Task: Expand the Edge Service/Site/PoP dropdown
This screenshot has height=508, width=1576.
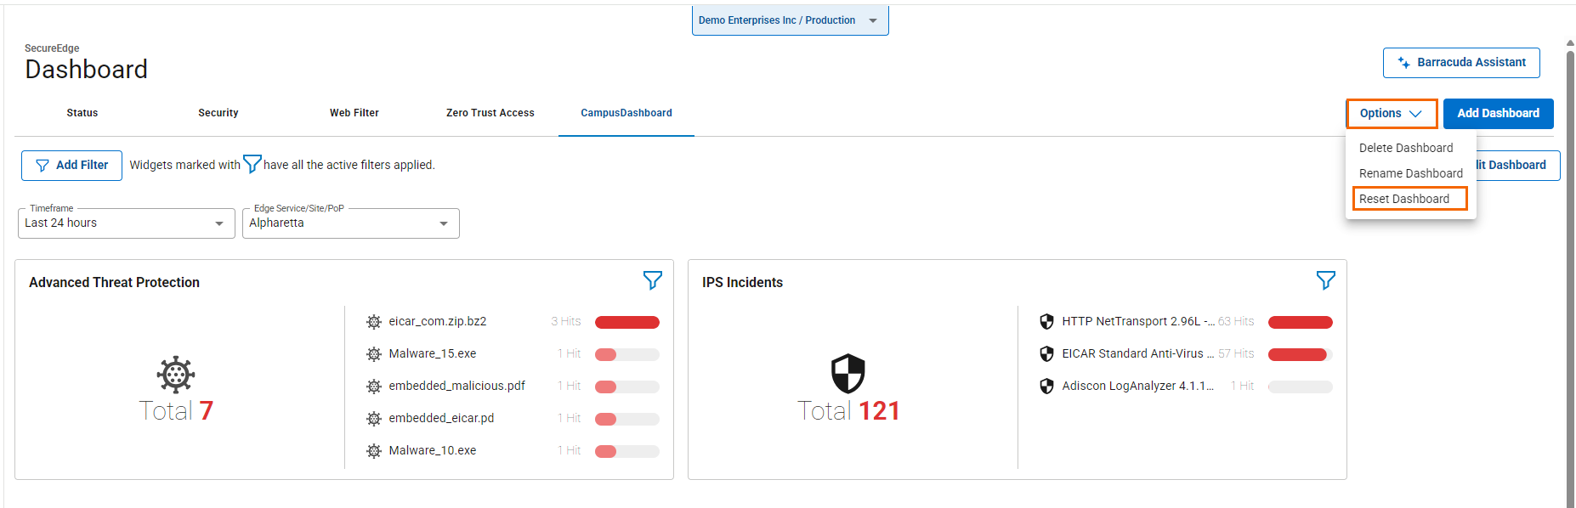Action: tap(350, 223)
